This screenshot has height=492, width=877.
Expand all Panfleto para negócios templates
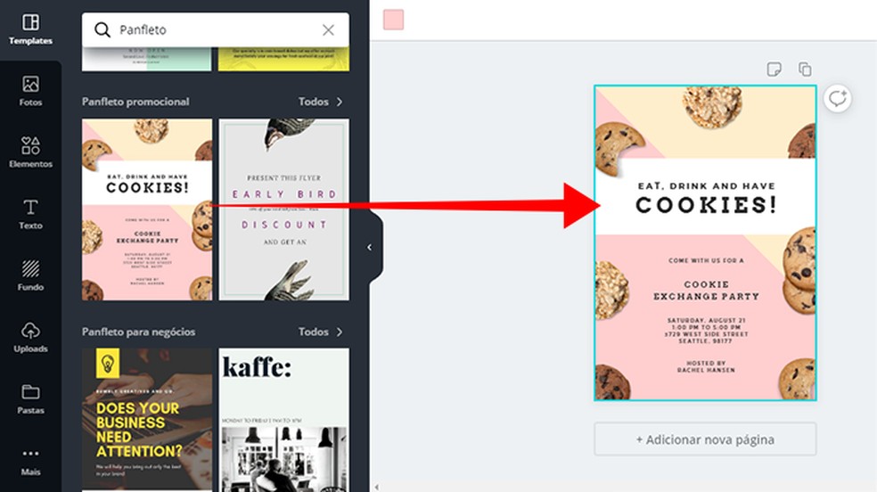(321, 332)
